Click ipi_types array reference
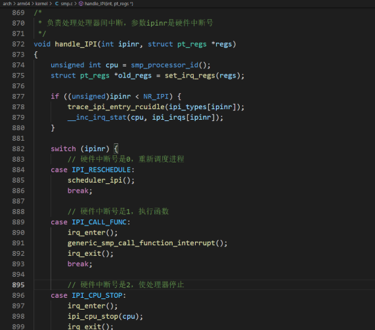 pos(188,106)
